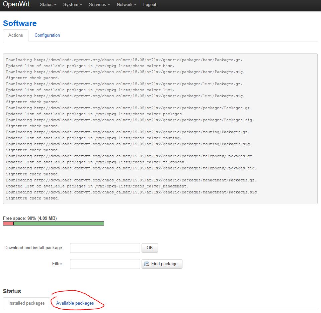Switch to the Configuration tab

(x=47, y=35)
